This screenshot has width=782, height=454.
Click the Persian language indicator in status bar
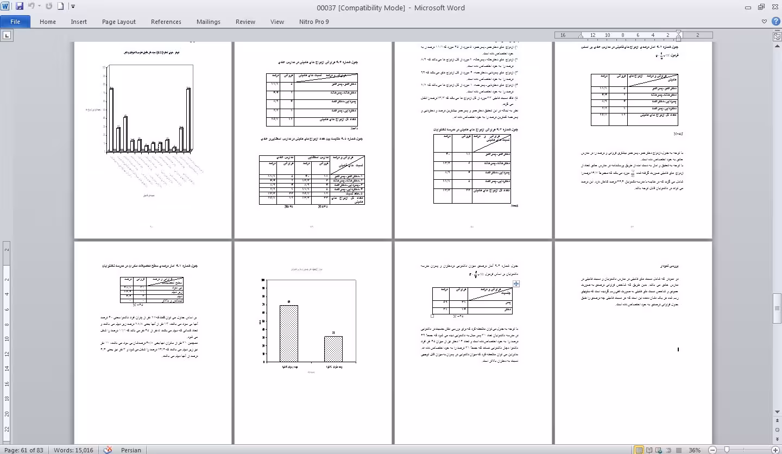click(131, 450)
